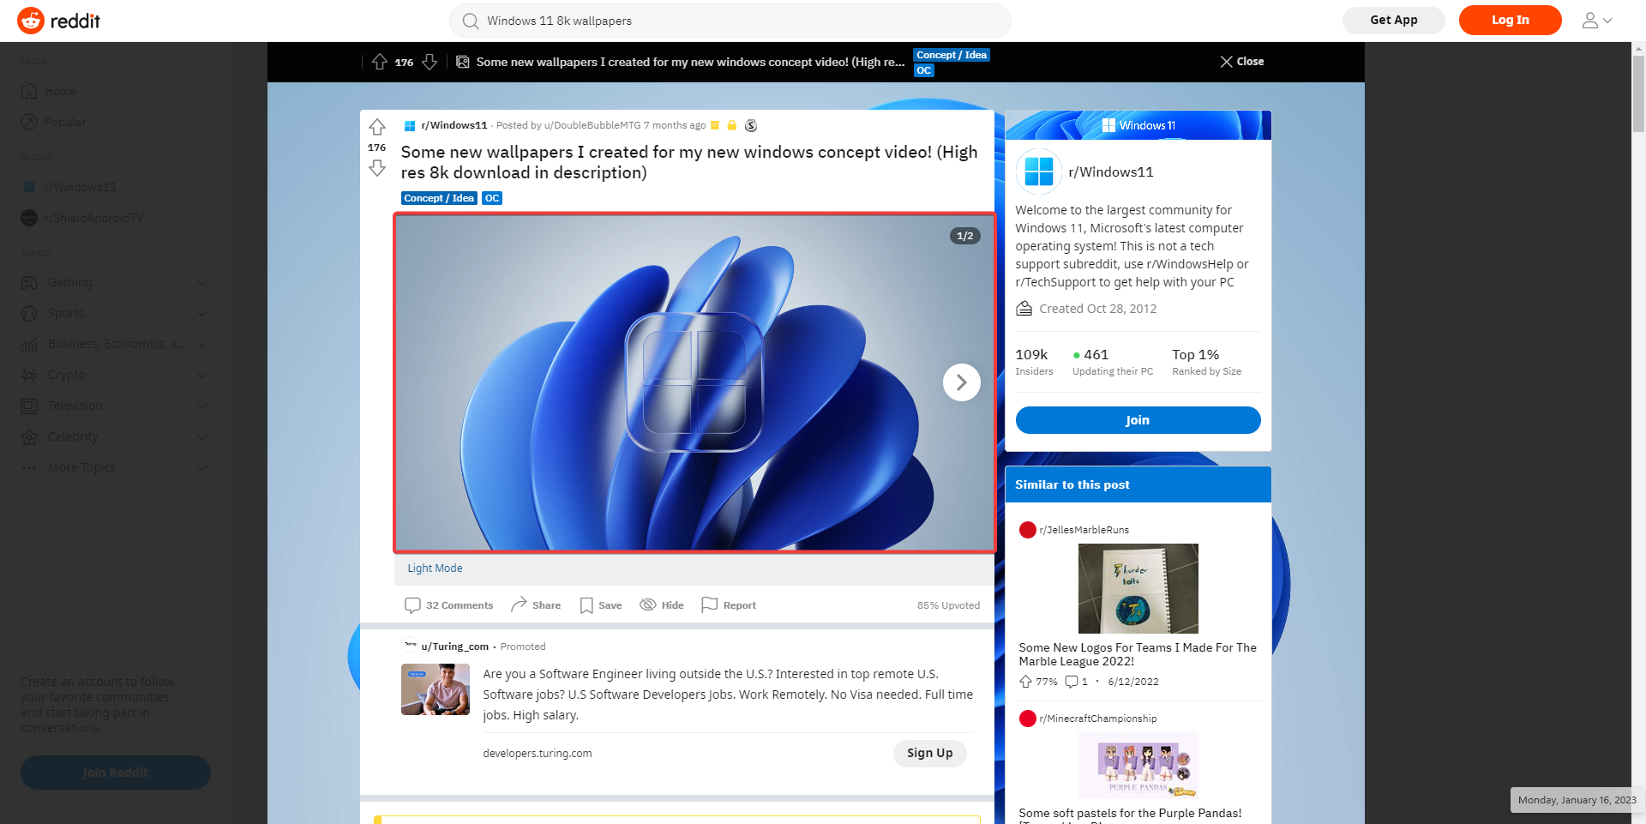Screen dimensions: 1646x824
Task: Click the Concept / Idea flair below the title
Action: click(439, 198)
